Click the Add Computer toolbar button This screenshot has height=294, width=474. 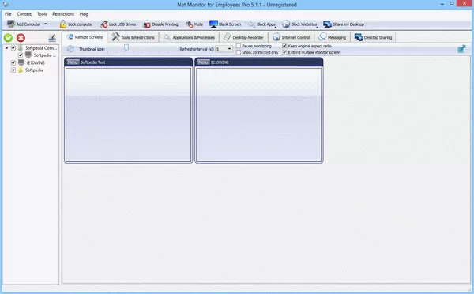[x=24, y=24]
